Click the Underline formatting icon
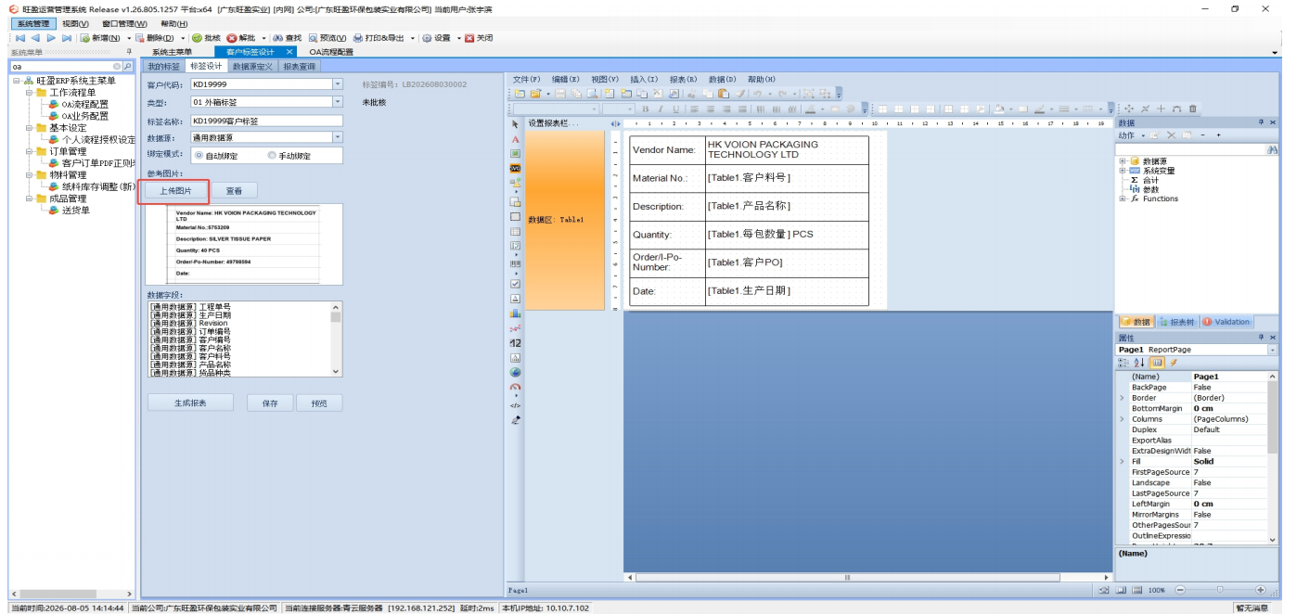The image size is (1297, 614). point(674,109)
